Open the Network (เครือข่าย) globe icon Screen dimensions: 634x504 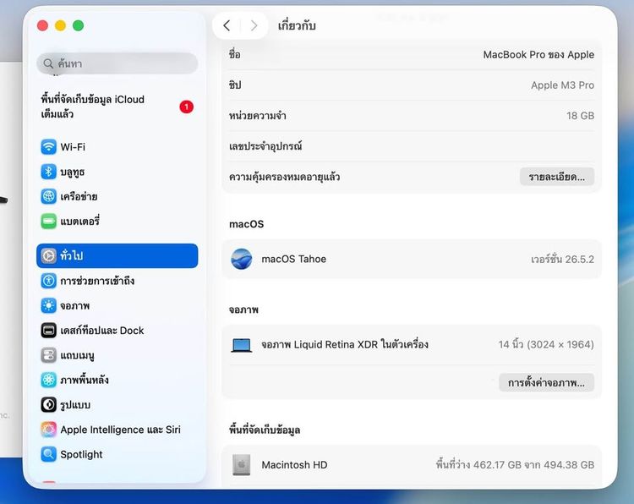pyautogui.click(x=48, y=196)
